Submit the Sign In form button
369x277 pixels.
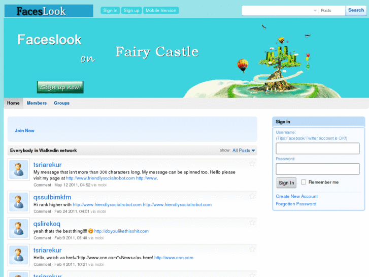point(286,182)
